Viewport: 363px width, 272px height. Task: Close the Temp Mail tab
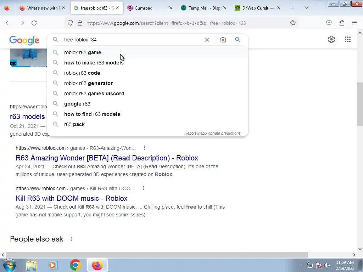[x=224, y=8]
